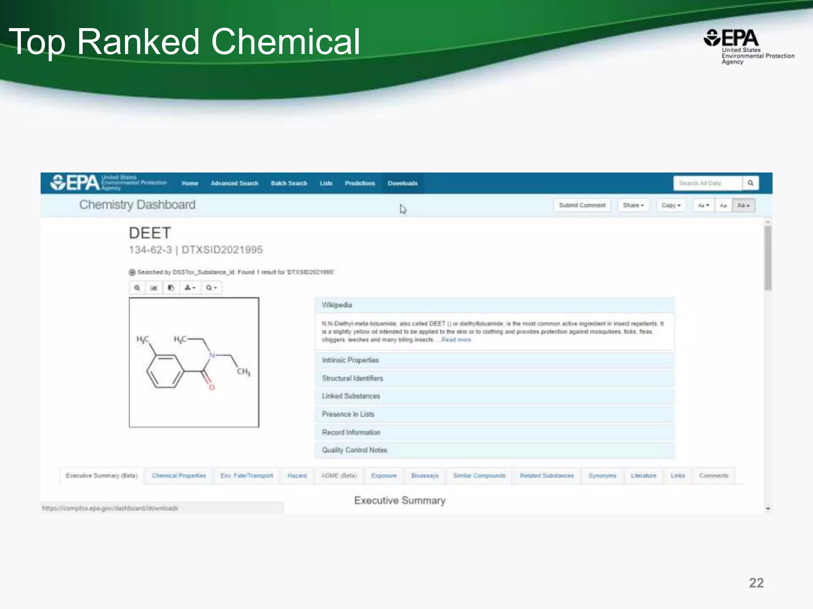Expand the Record Information section

[495, 432]
